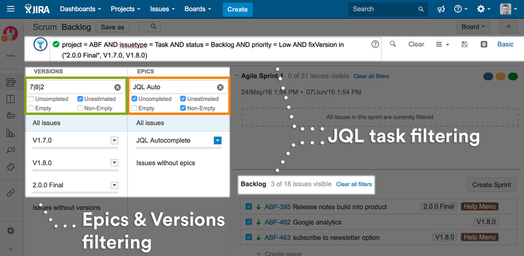The width and height of the screenshot is (524, 256).
Task: Open the hamburger menu in top bar
Action: coord(10,9)
